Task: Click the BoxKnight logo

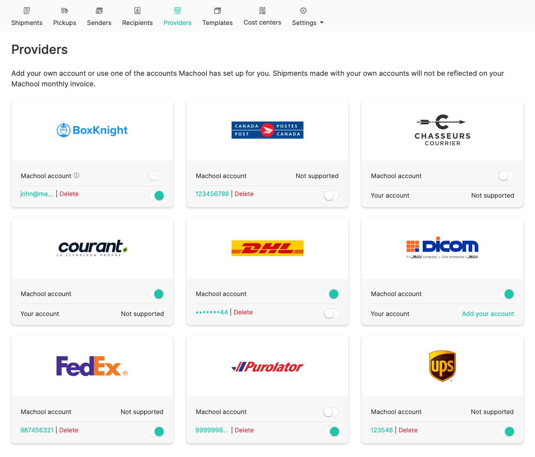Action: click(92, 130)
